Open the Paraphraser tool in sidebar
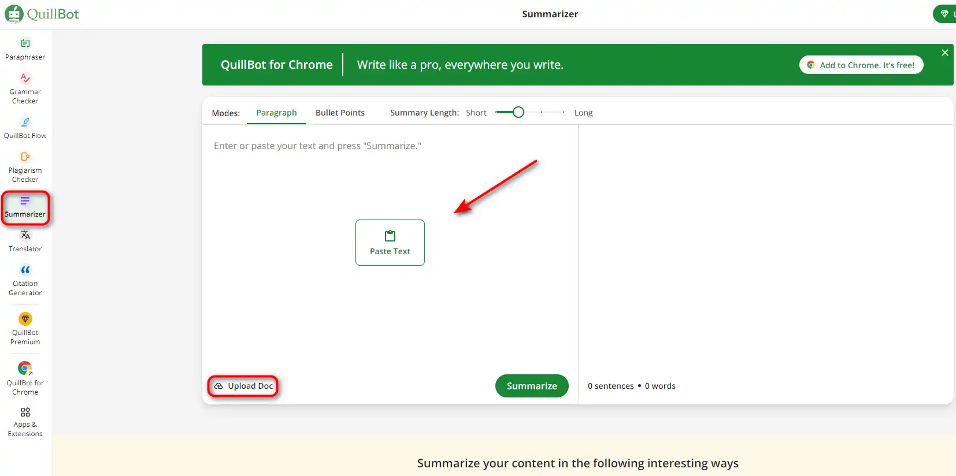The width and height of the screenshot is (956, 476). tap(25, 49)
